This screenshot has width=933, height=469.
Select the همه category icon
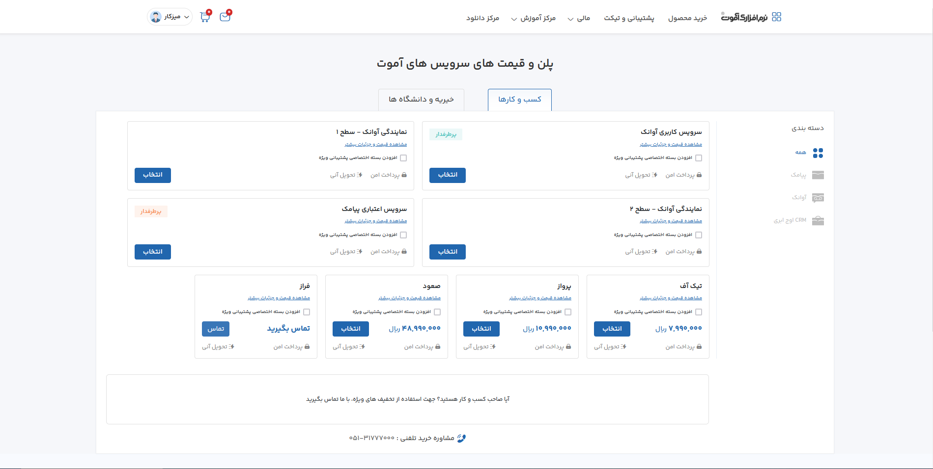818,153
